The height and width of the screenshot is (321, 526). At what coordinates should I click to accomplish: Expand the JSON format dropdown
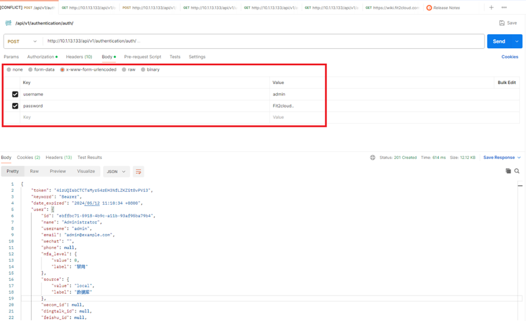(116, 172)
